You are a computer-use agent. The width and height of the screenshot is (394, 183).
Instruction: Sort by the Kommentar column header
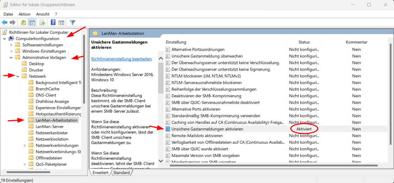click(356, 42)
